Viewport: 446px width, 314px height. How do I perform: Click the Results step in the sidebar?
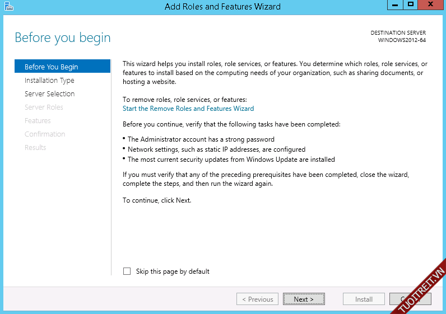point(35,148)
